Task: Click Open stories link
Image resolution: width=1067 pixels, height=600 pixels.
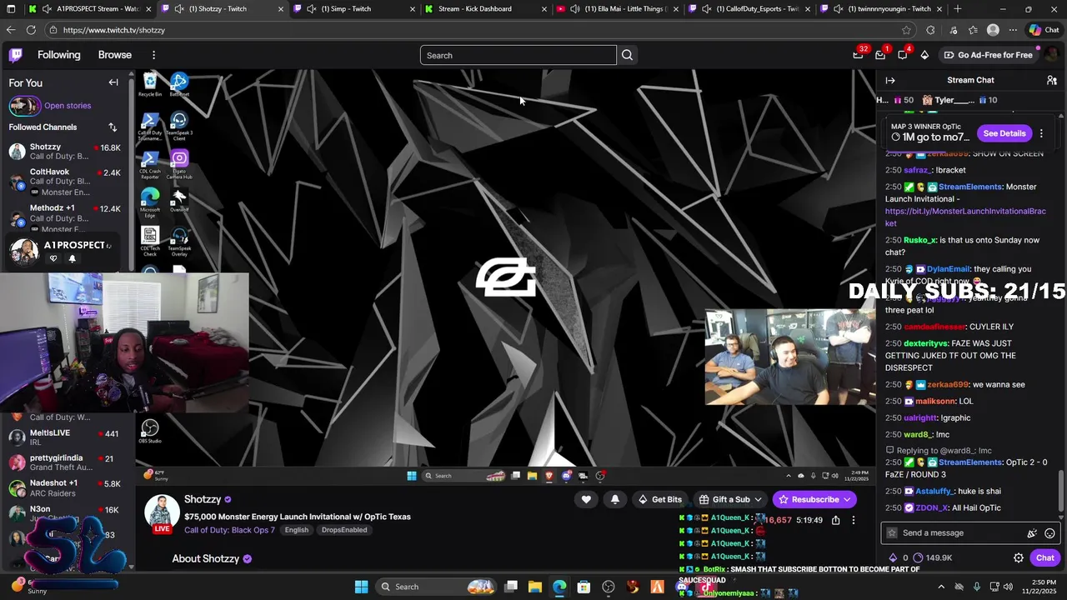Action: pos(68,106)
